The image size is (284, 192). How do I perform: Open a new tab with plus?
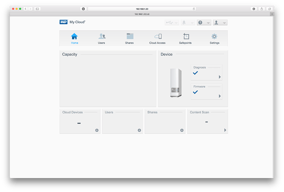click(x=272, y=14)
